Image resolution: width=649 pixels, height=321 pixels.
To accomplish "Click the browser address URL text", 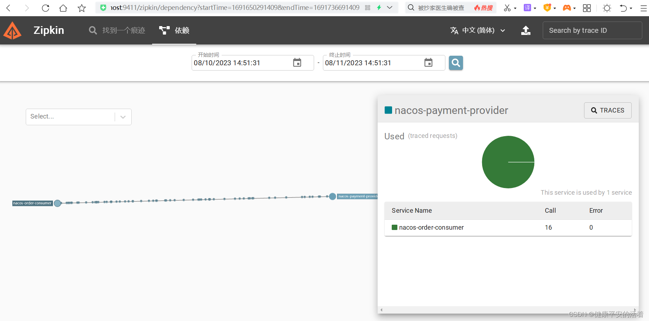I will tap(235, 7).
